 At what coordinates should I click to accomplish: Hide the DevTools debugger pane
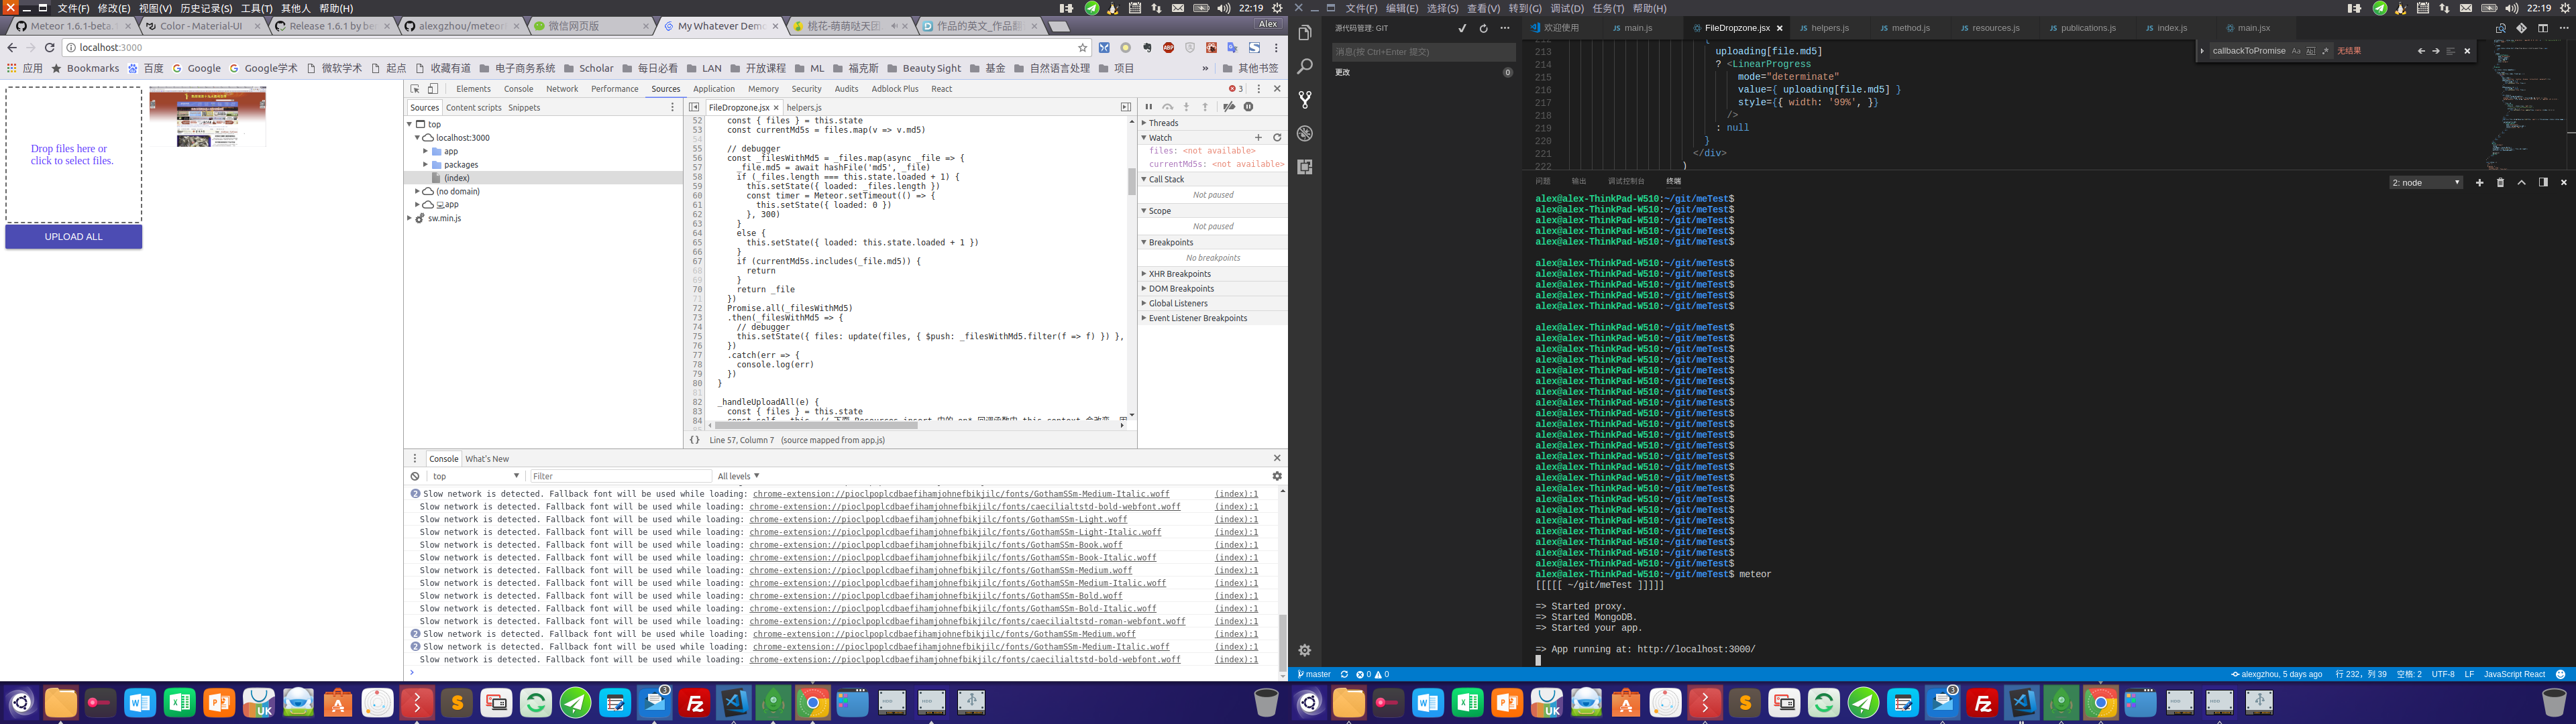pos(1126,107)
